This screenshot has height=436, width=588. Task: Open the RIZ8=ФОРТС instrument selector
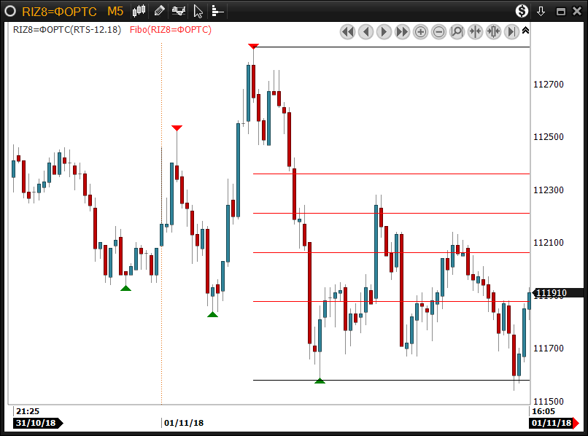click(x=60, y=11)
